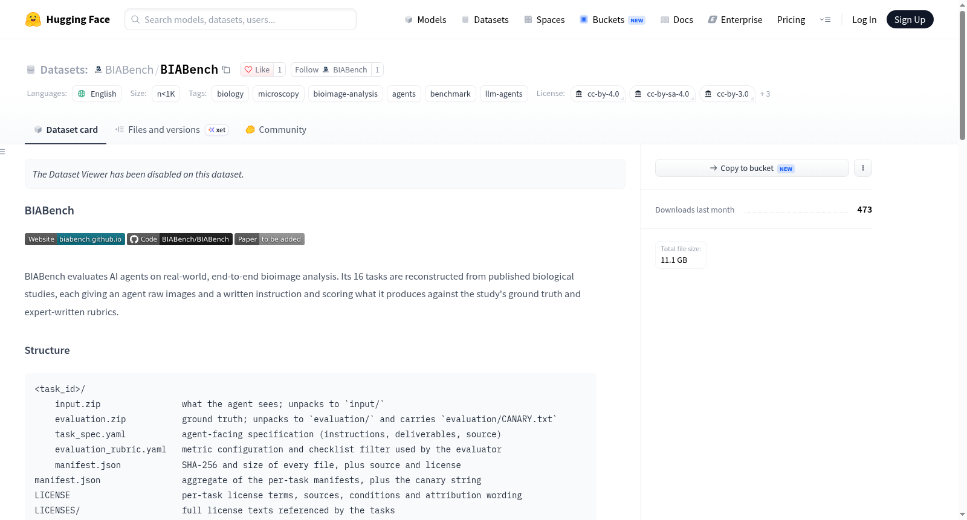This screenshot has width=967, height=520.
Task: Open the Models menu item
Action: pyautogui.click(x=425, y=19)
